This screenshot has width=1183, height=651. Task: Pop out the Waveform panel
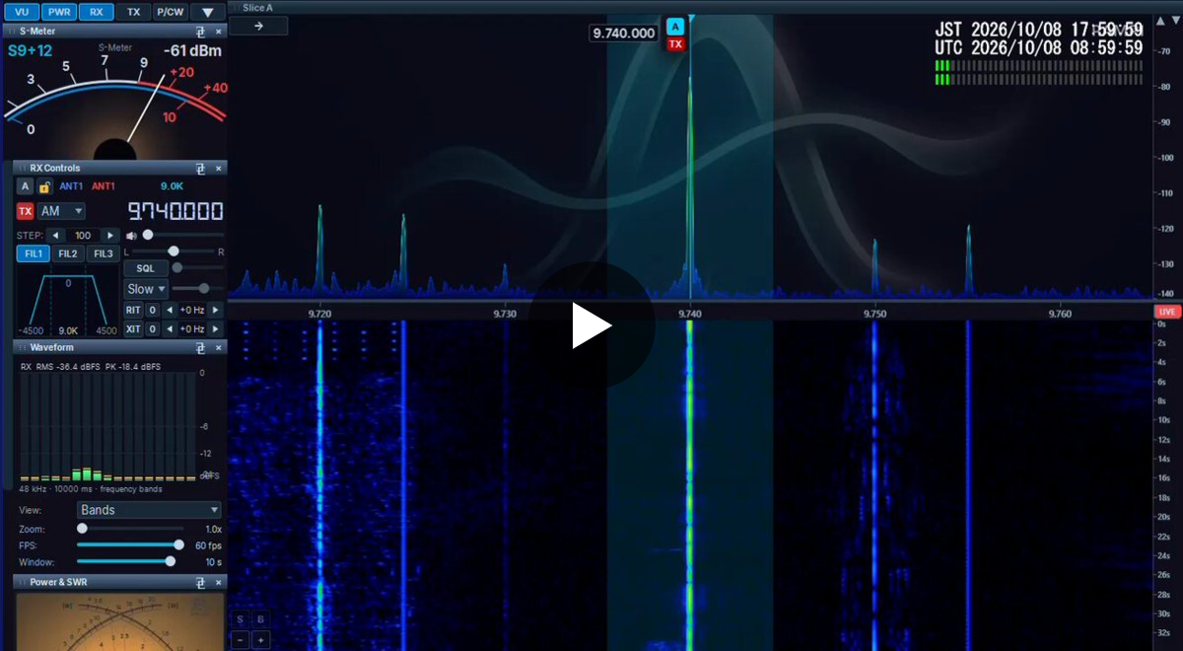click(200, 347)
